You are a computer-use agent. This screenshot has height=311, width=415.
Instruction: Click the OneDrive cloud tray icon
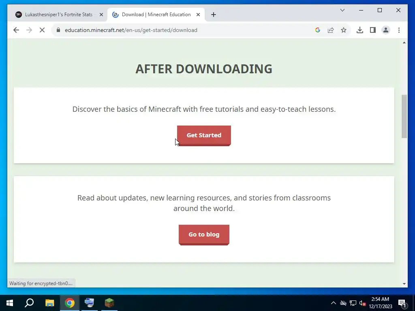tap(343, 303)
